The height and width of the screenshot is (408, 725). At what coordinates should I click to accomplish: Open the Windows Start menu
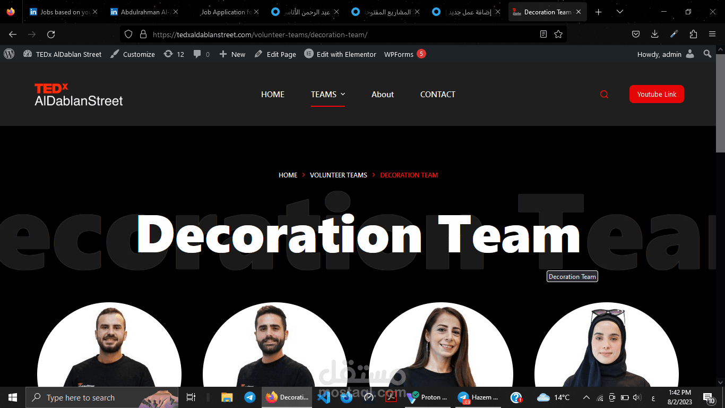point(13,397)
